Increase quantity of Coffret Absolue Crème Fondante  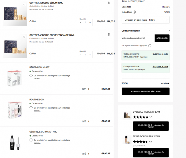[90, 55]
